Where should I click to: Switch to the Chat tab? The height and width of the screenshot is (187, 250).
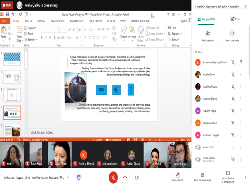[235, 19]
